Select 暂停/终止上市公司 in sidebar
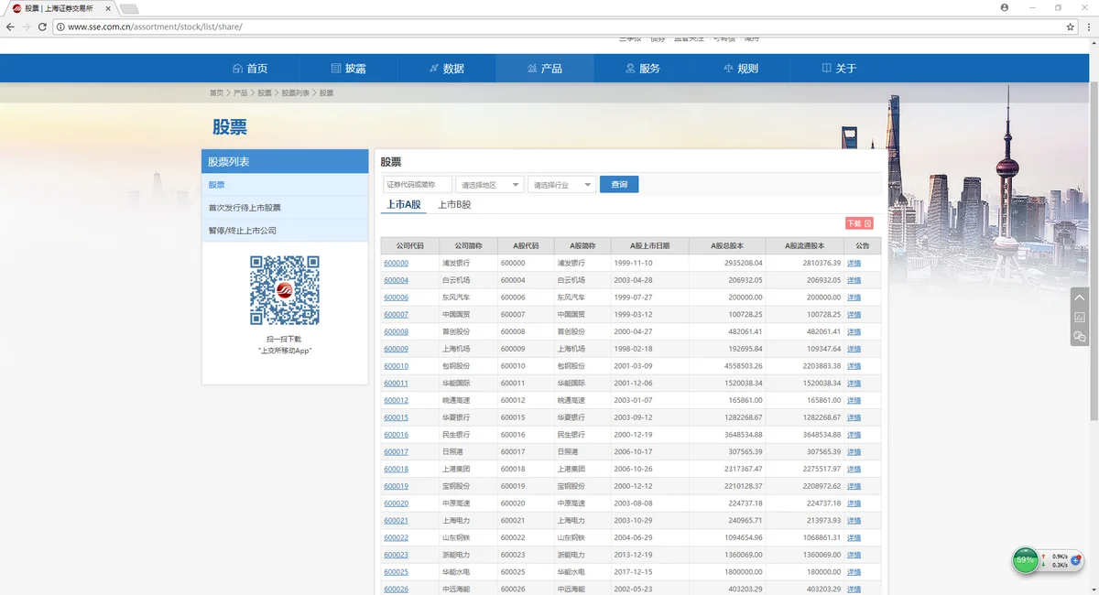 click(x=285, y=231)
